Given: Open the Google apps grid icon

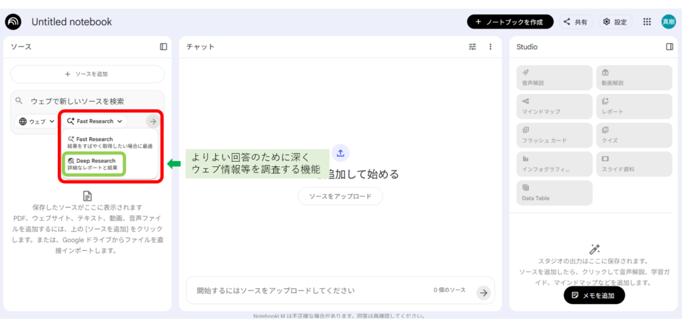Looking at the screenshot, I should point(647,22).
